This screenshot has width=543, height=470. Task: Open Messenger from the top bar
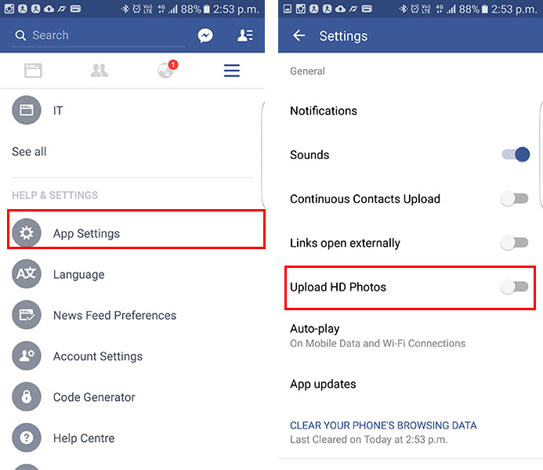coord(205,36)
